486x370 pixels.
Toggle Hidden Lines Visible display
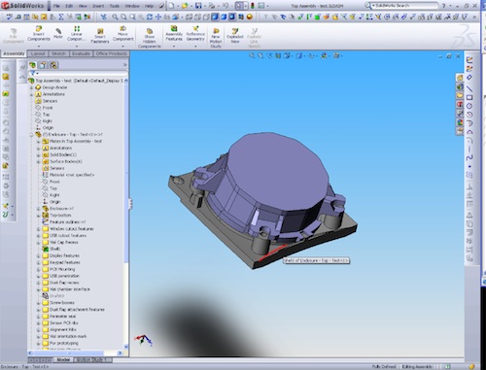[x=197, y=17]
